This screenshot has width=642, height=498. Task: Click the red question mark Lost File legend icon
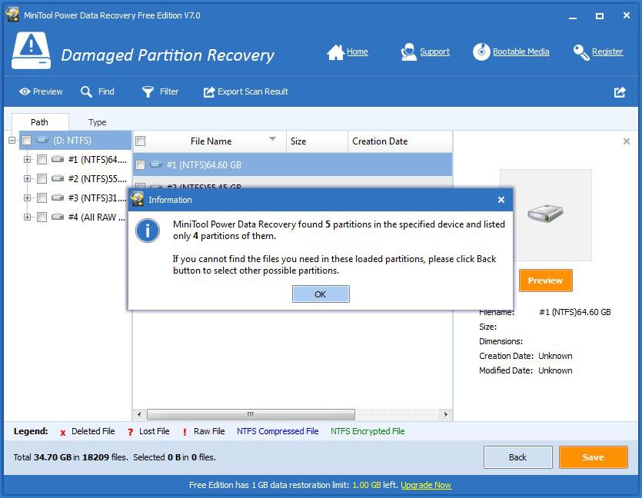(x=130, y=432)
